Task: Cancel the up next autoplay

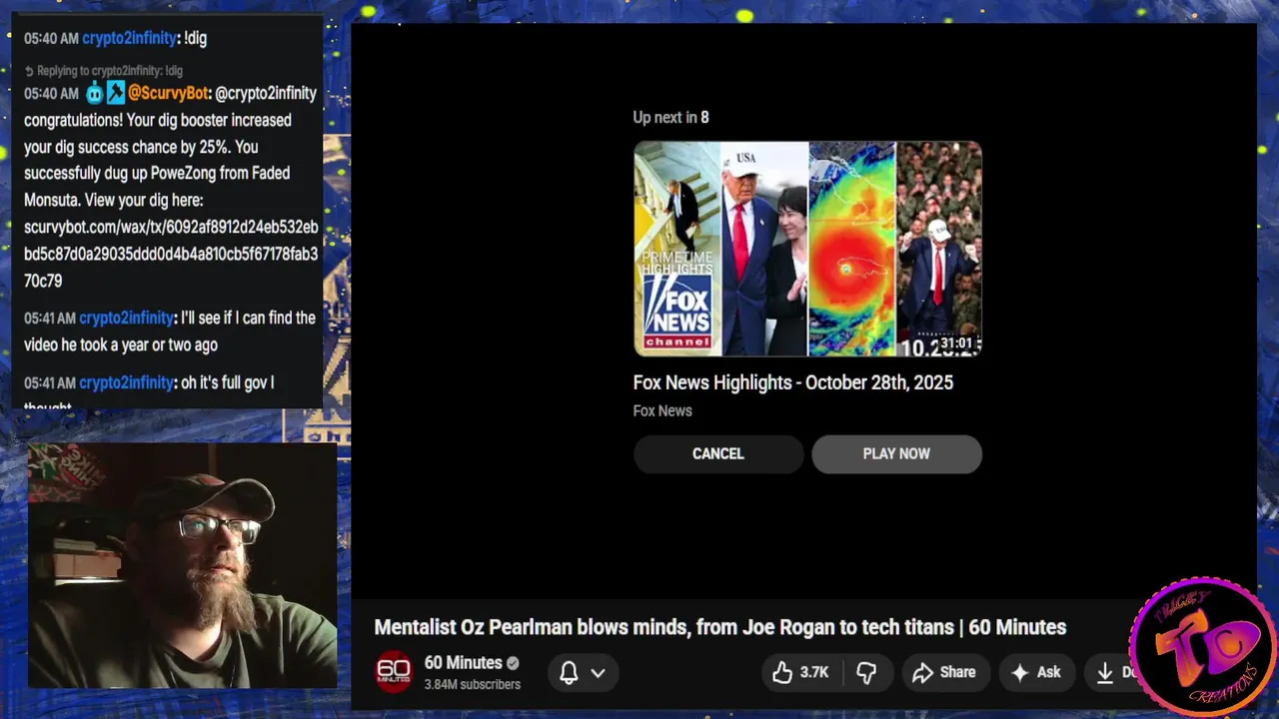Action: tap(717, 453)
